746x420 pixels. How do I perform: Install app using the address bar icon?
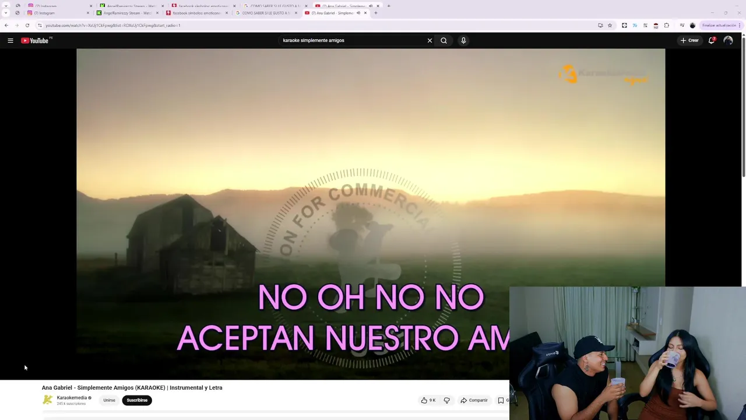pyautogui.click(x=600, y=25)
